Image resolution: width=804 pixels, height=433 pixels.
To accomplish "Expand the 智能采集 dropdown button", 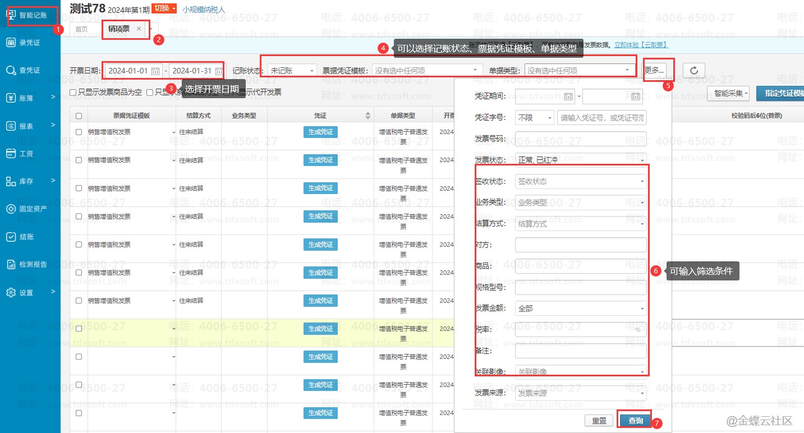I will point(731,94).
